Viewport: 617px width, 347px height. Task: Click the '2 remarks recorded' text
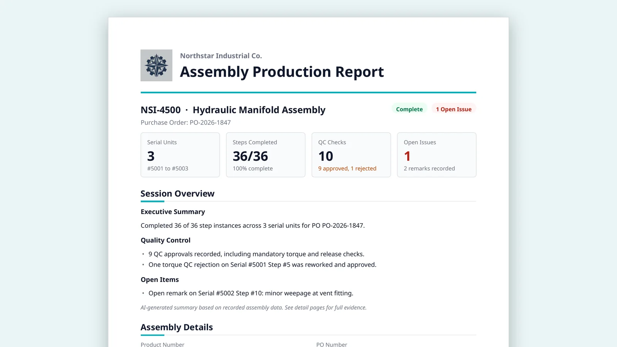pyautogui.click(x=429, y=168)
